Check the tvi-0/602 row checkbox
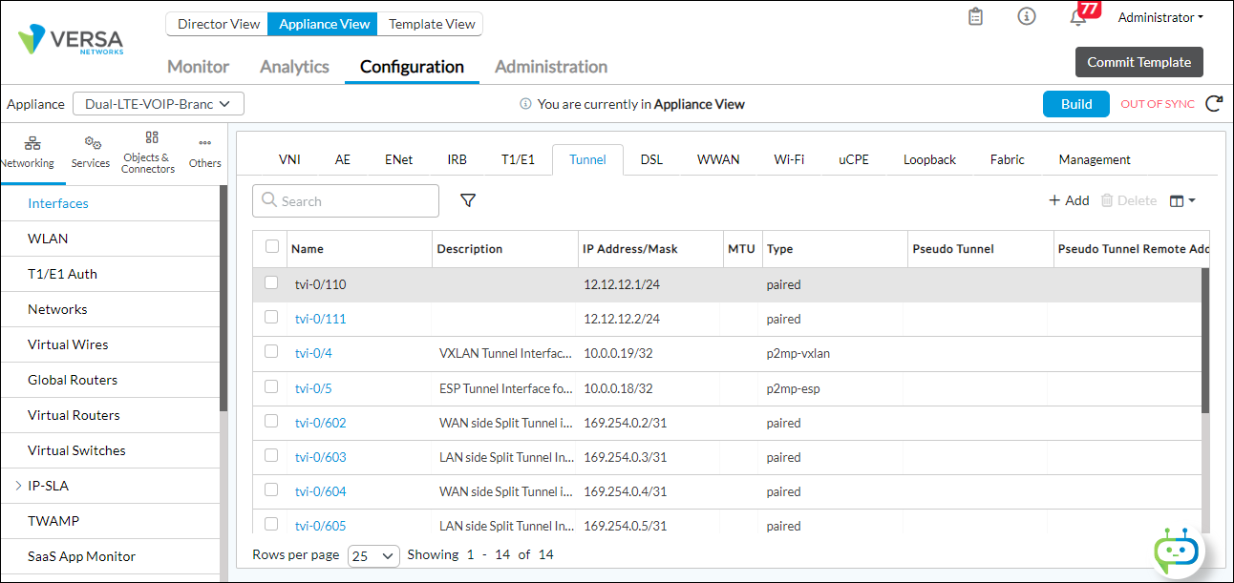1234x583 pixels. [x=271, y=421]
